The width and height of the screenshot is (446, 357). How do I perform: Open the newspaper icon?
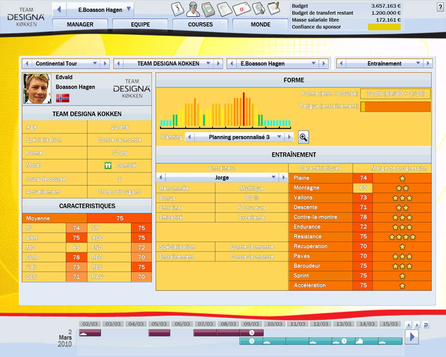tap(225, 9)
